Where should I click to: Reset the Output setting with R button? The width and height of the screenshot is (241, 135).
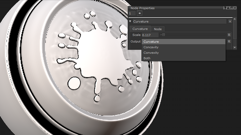(x=229, y=41)
